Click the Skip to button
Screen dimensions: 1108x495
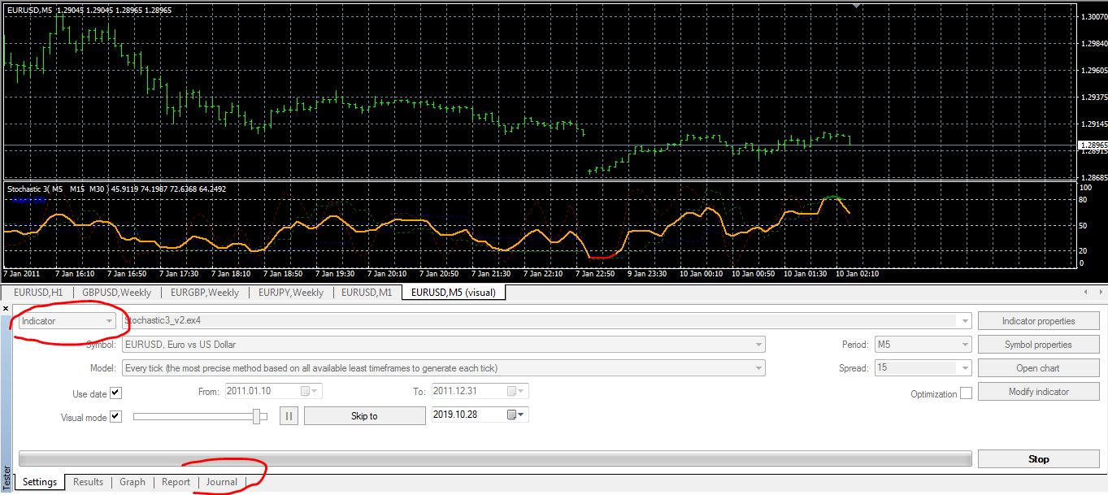(364, 416)
